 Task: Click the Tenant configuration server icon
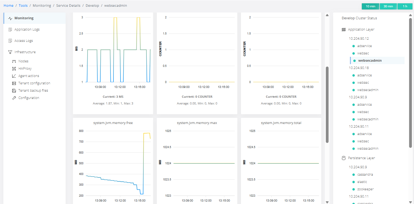click(14, 83)
